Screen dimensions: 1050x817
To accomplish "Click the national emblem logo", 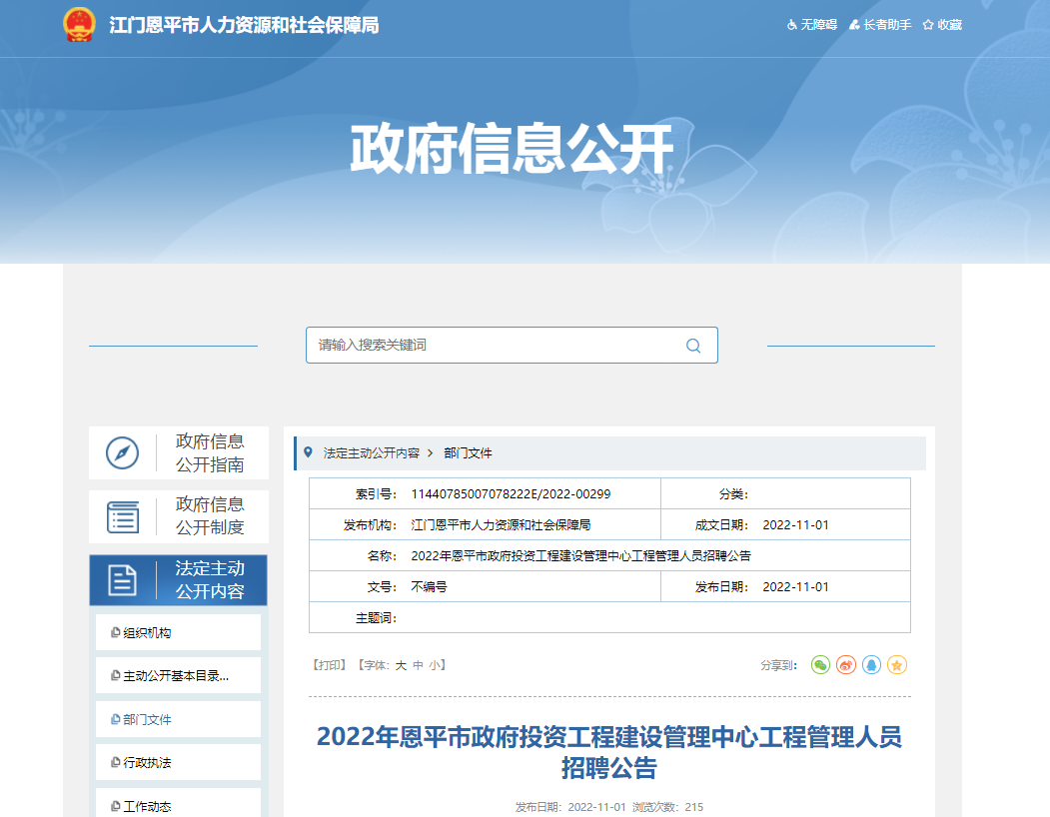I will pos(79,25).
